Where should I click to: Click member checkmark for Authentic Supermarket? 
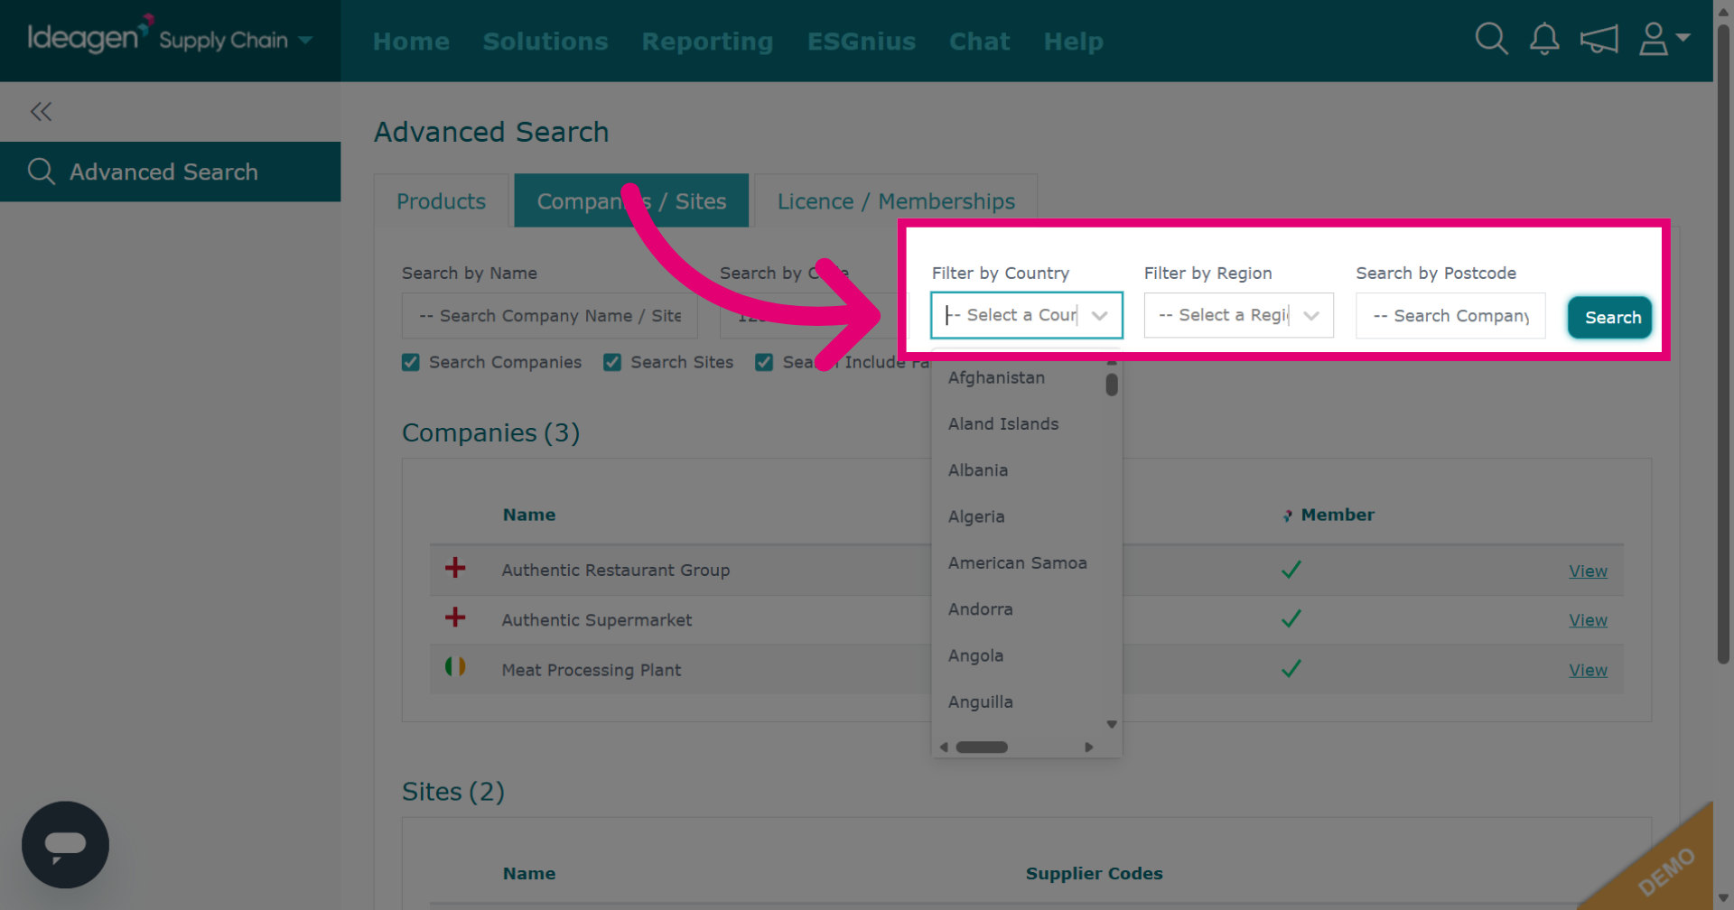pyautogui.click(x=1291, y=618)
